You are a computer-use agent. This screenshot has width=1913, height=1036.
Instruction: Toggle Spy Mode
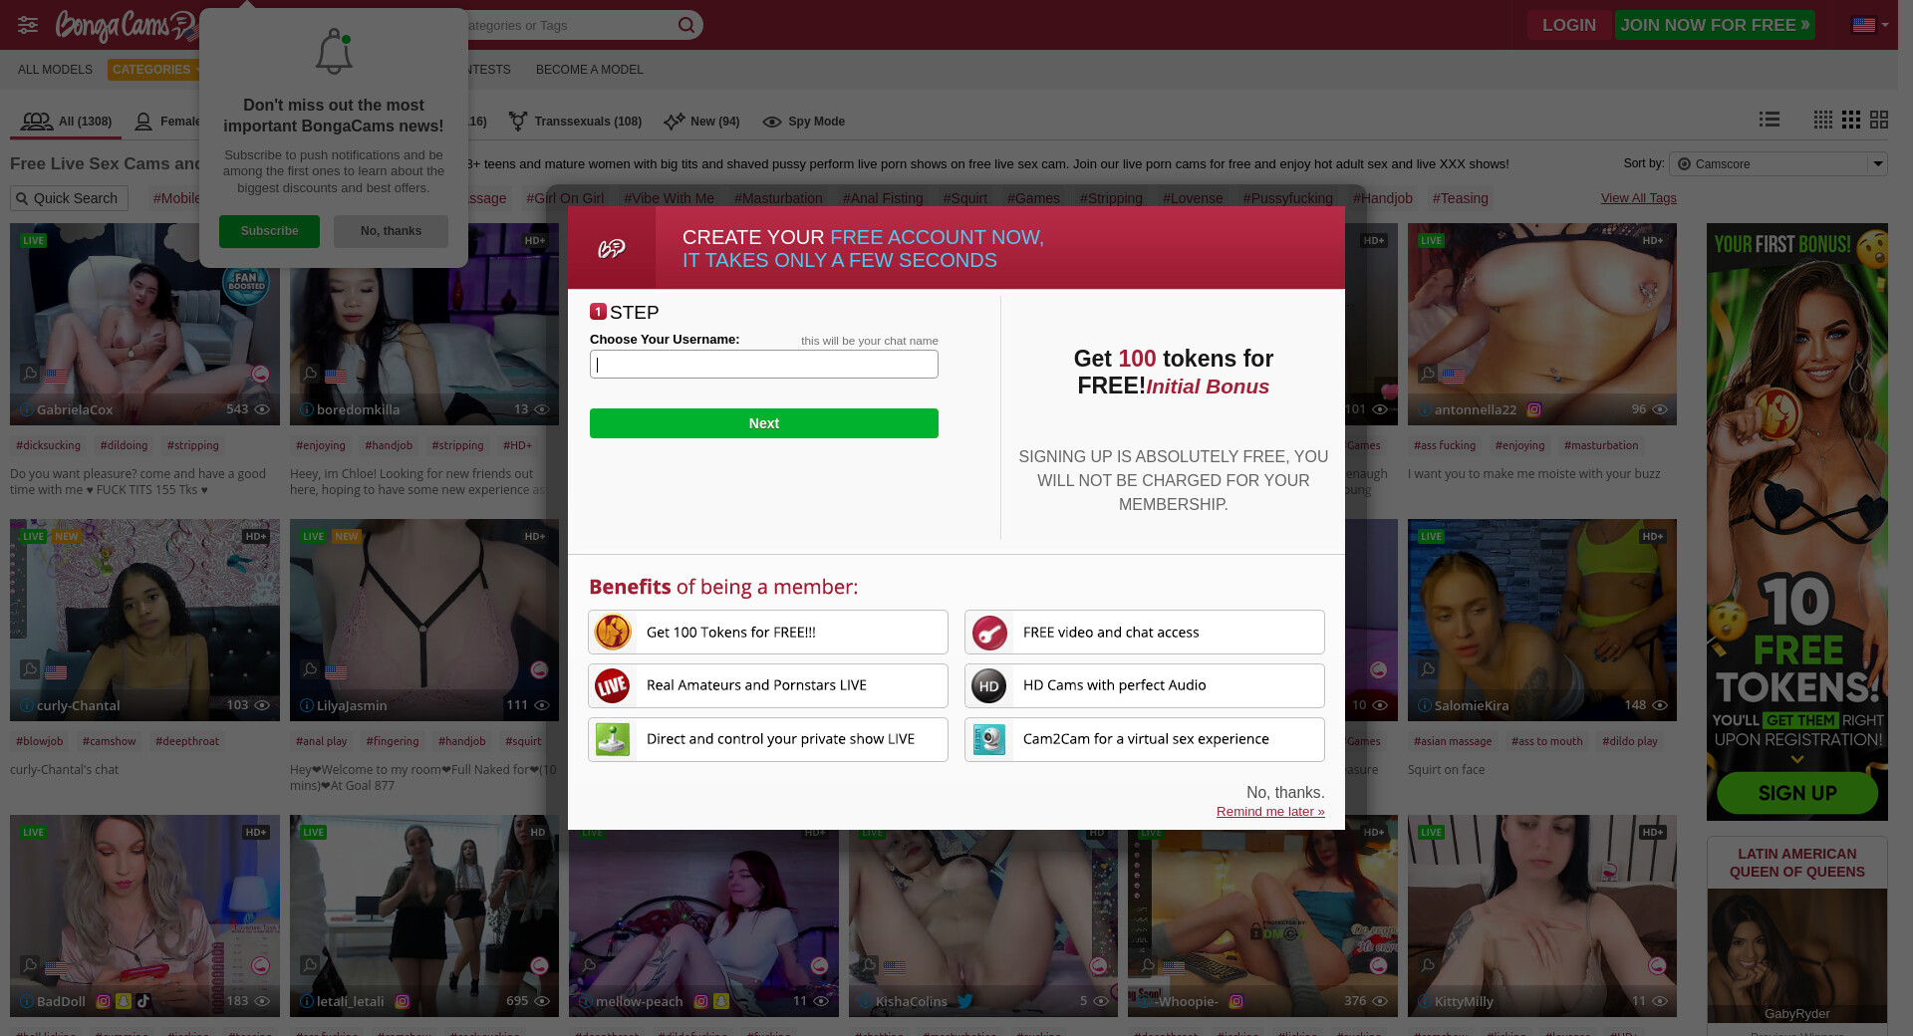point(804,122)
